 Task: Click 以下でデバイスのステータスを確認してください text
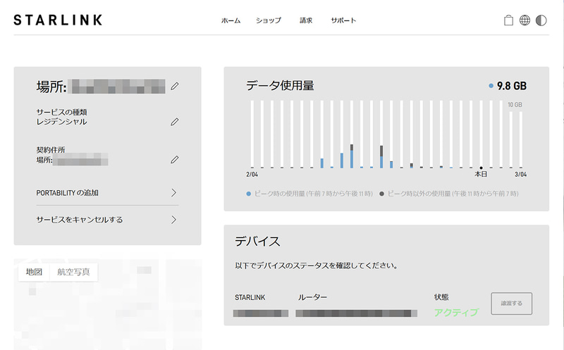[x=316, y=265]
